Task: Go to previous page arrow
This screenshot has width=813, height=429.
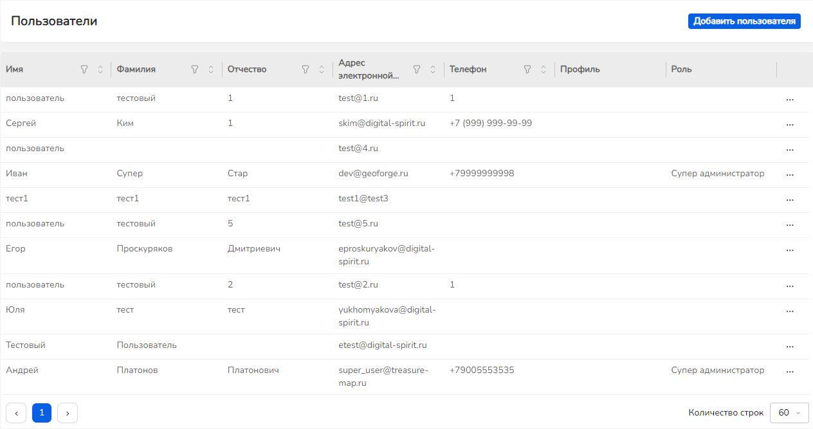Action: pyautogui.click(x=16, y=413)
